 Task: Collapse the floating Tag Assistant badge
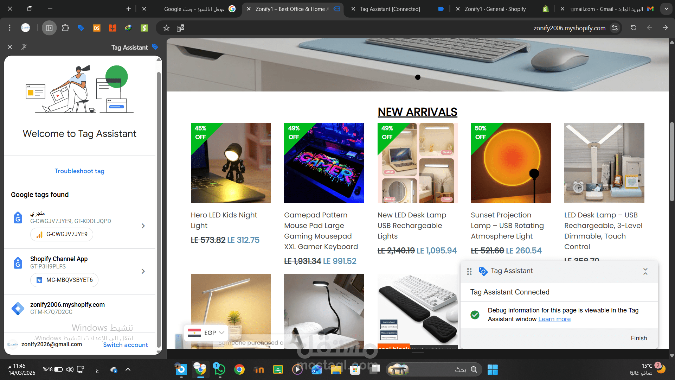(645, 271)
